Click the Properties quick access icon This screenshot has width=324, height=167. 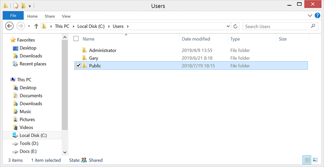(x=16, y=6)
